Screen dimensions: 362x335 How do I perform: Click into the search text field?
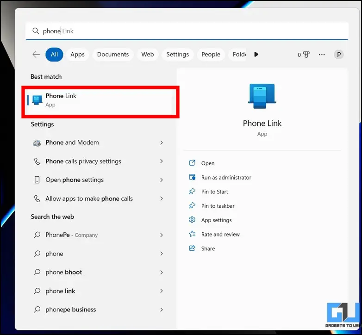(187, 31)
